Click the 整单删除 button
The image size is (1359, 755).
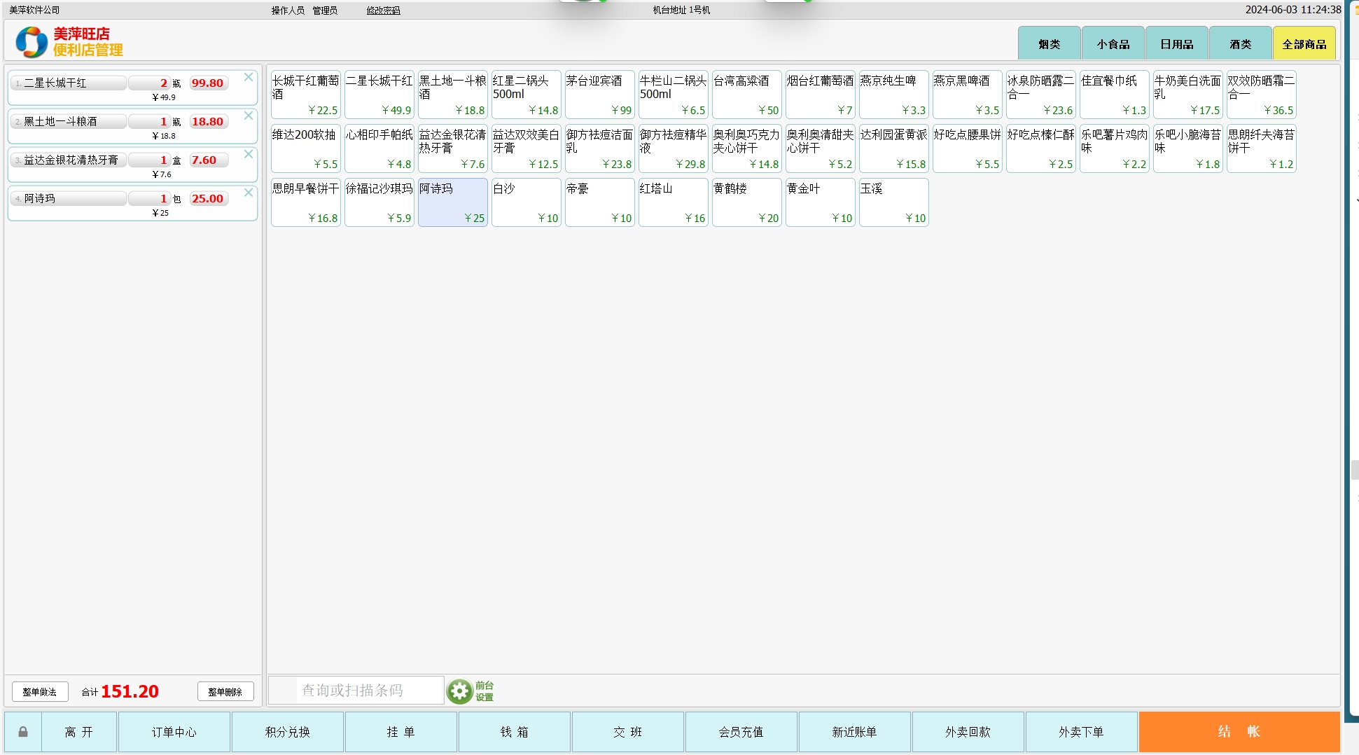[x=225, y=692]
